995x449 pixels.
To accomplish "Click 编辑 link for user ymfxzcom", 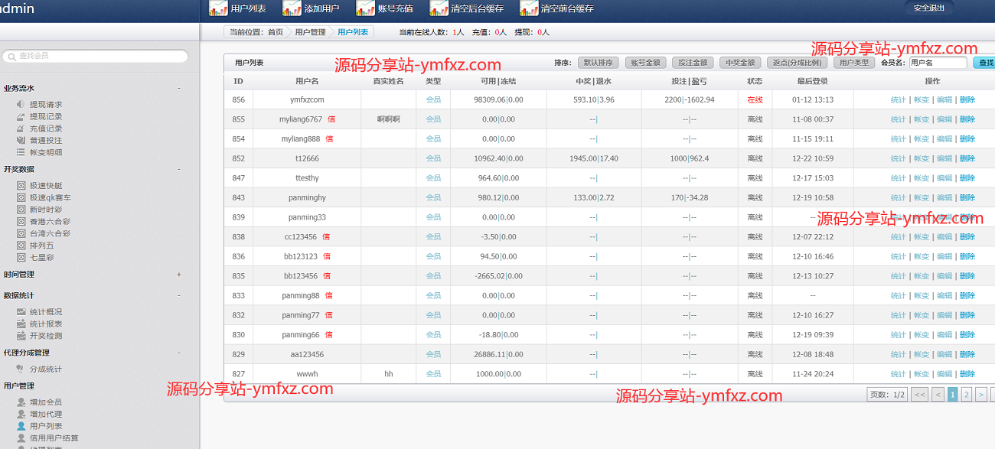I will point(944,100).
